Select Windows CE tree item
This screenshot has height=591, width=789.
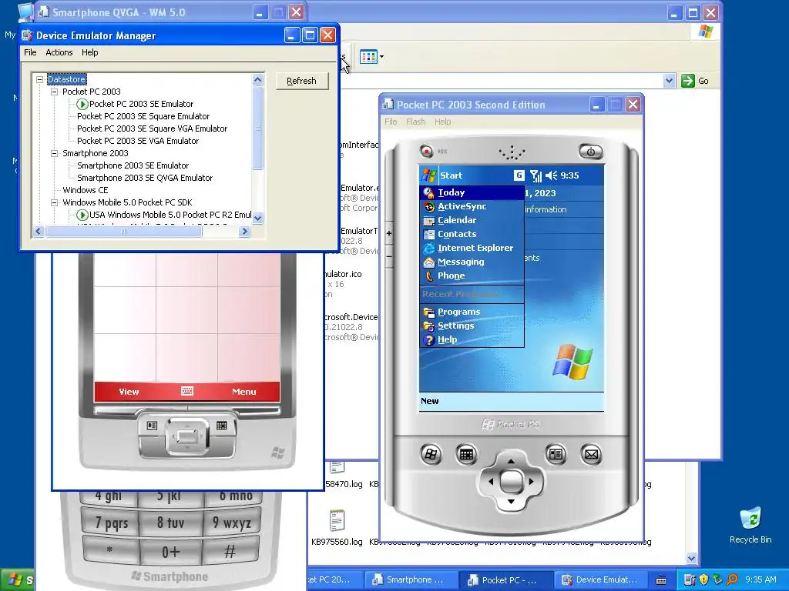(86, 190)
